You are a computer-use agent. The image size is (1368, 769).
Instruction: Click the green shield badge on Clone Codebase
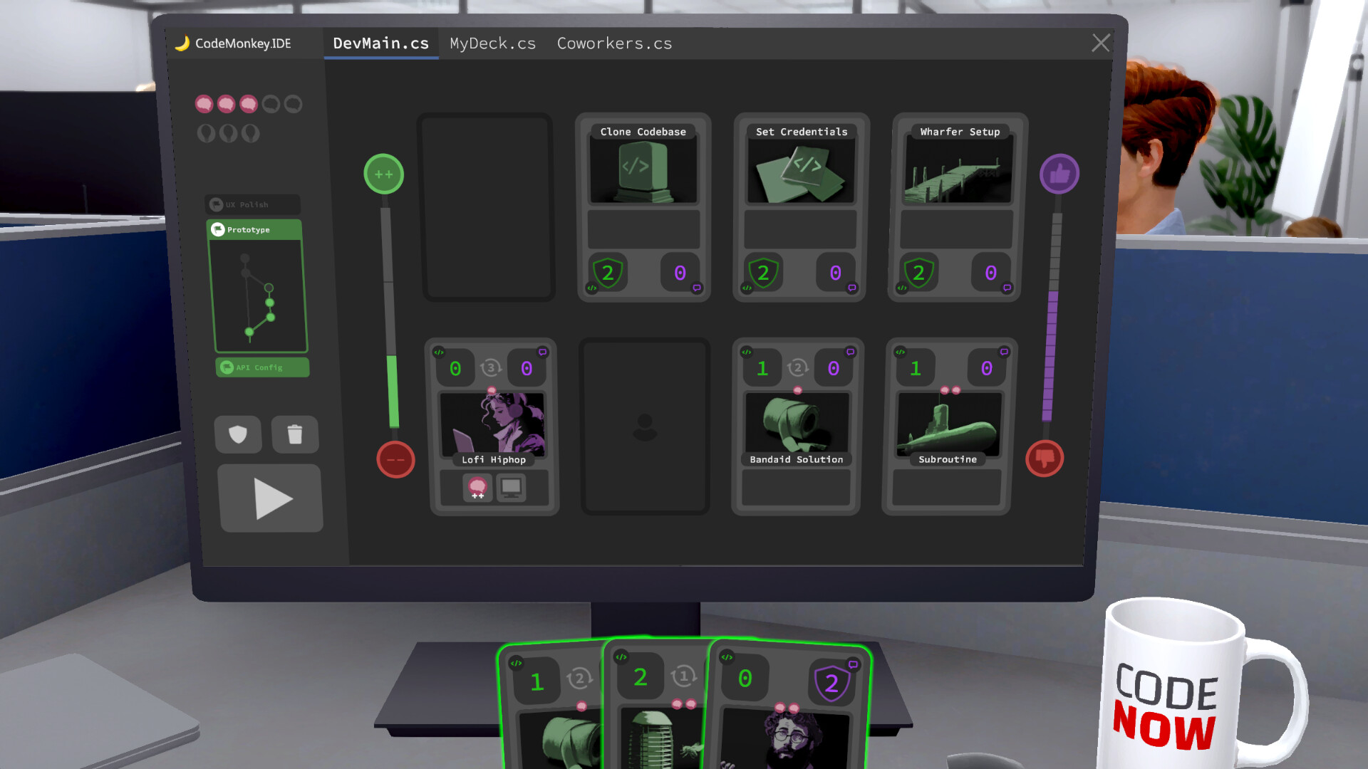(x=607, y=272)
